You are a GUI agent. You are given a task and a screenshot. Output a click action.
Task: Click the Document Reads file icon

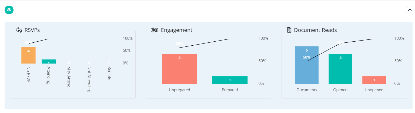point(289,30)
